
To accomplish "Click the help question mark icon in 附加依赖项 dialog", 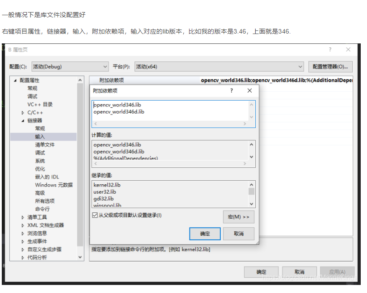I will click(x=231, y=91).
